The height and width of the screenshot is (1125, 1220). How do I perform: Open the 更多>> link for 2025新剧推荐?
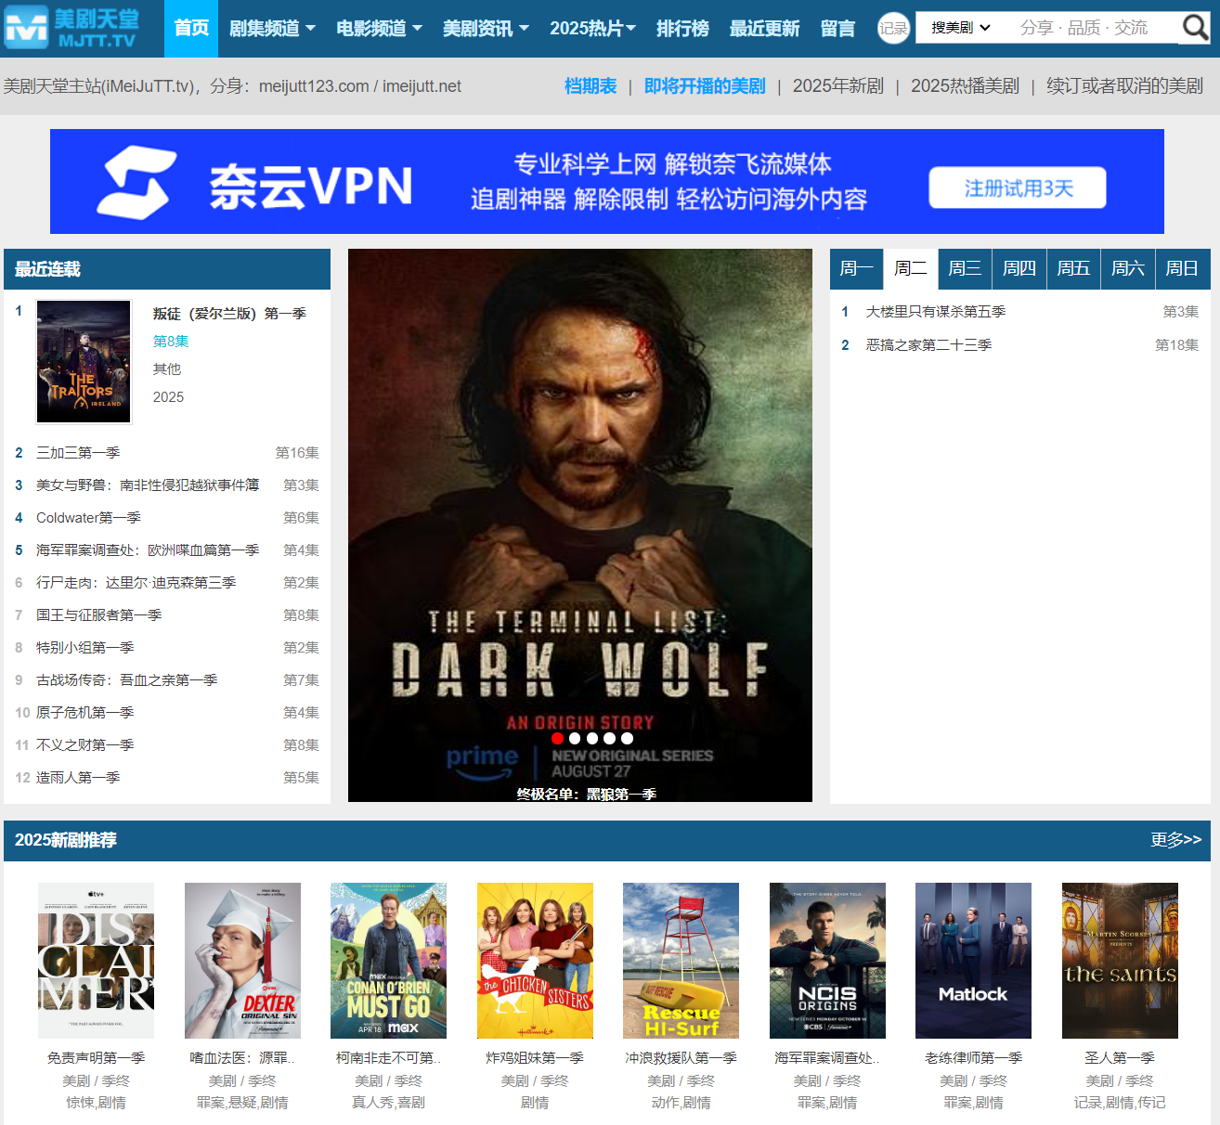[x=1175, y=840]
